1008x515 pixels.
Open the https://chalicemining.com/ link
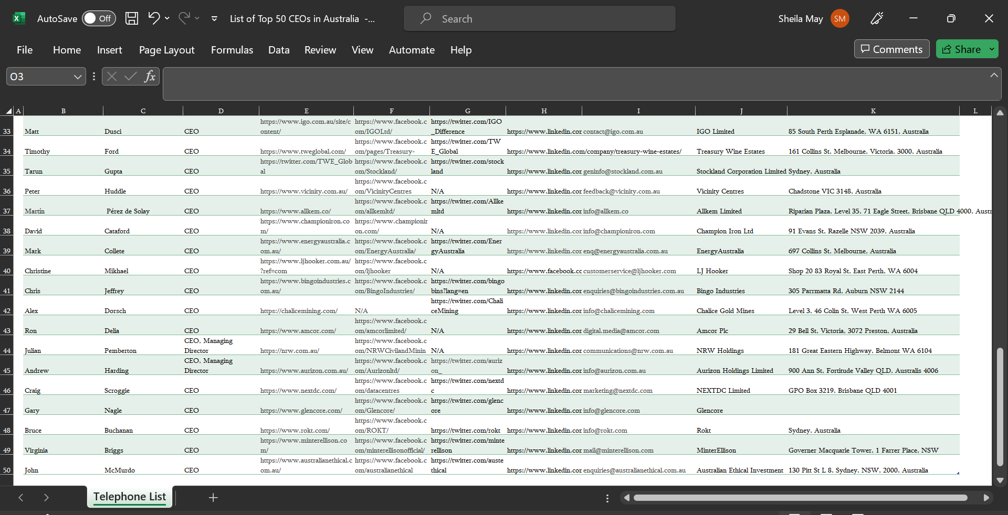pos(299,311)
